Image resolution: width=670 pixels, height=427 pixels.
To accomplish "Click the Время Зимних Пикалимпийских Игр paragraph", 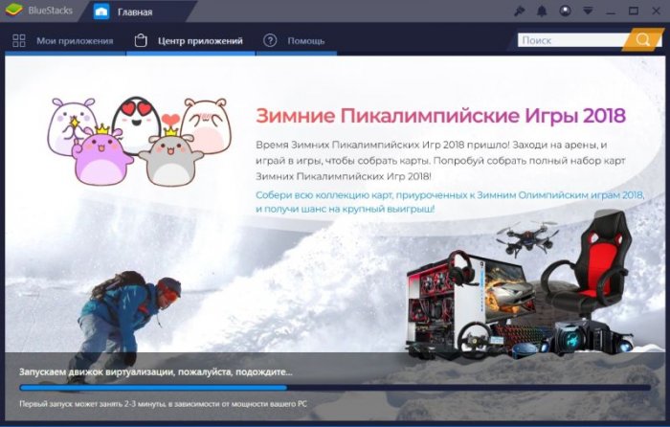I will [x=440, y=161].
